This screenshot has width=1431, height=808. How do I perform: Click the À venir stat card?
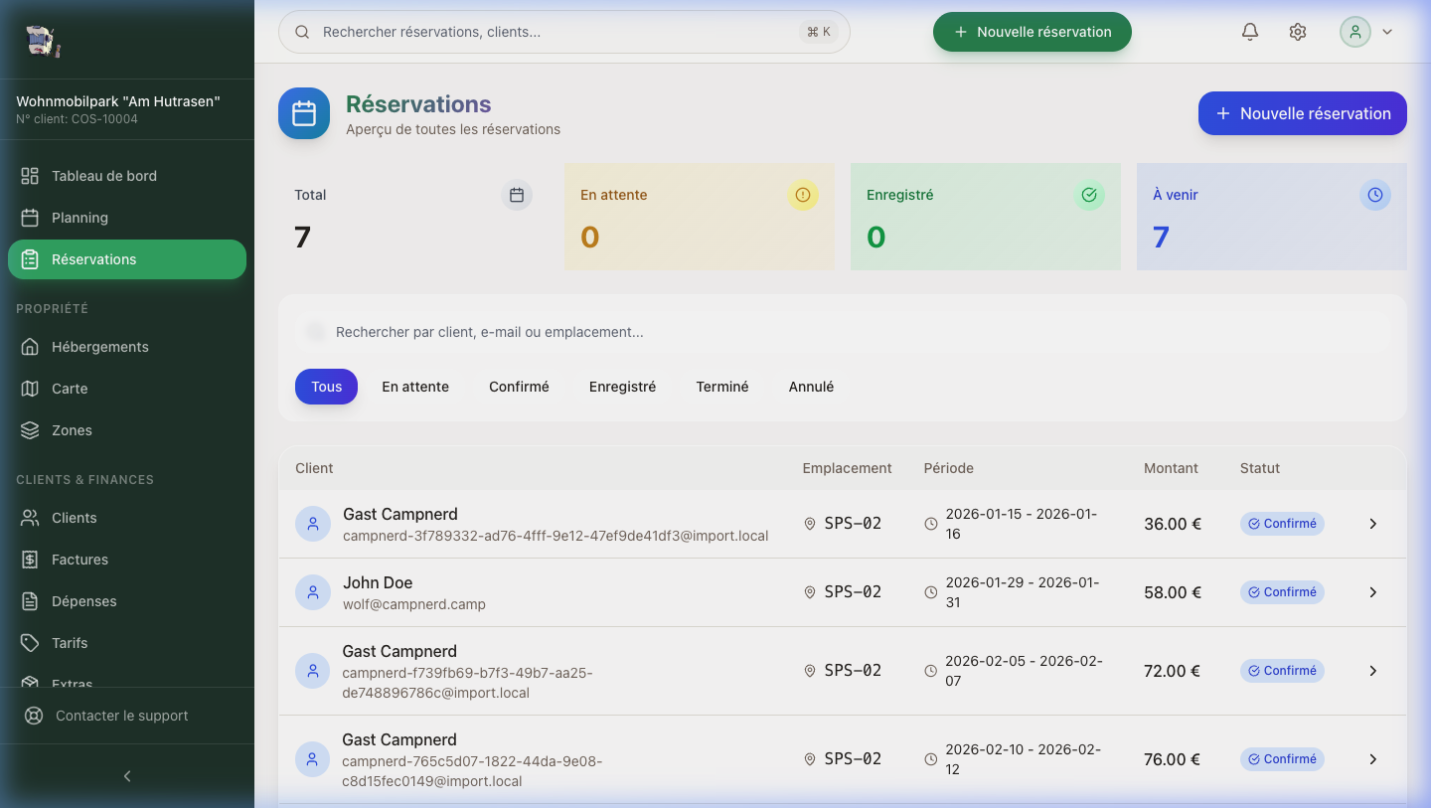[1272, 217]
